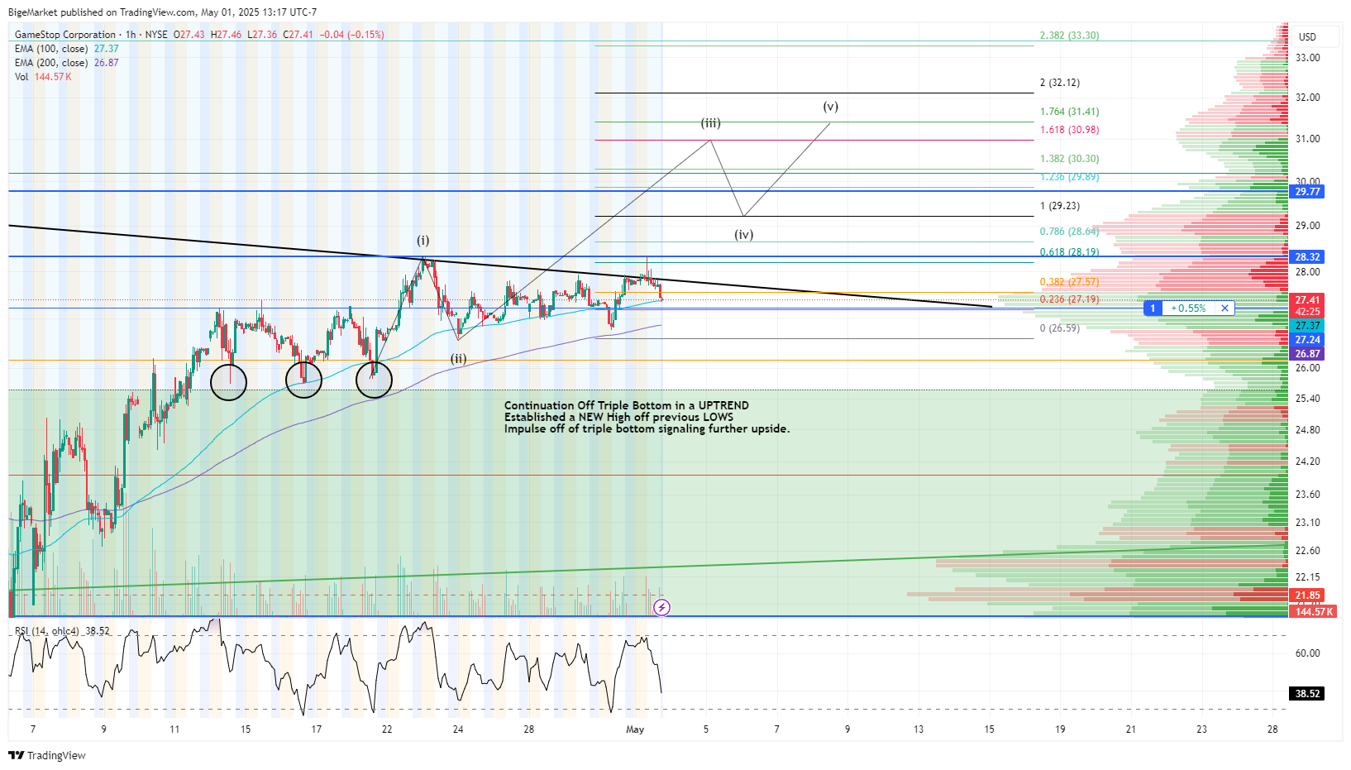The image size is (1351, 770).
Task: Select the wave (i) label
Action: click(x=422, y=241)
